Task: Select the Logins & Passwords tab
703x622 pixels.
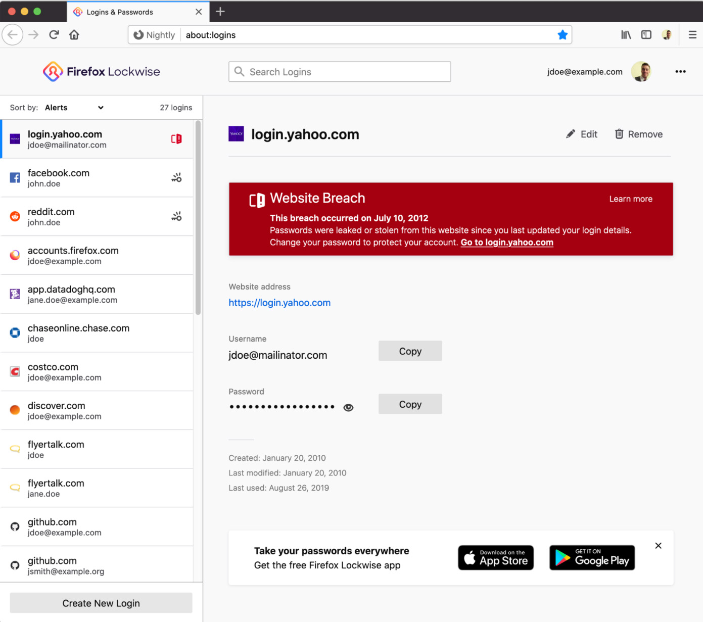Action: (x=137, y=12)
